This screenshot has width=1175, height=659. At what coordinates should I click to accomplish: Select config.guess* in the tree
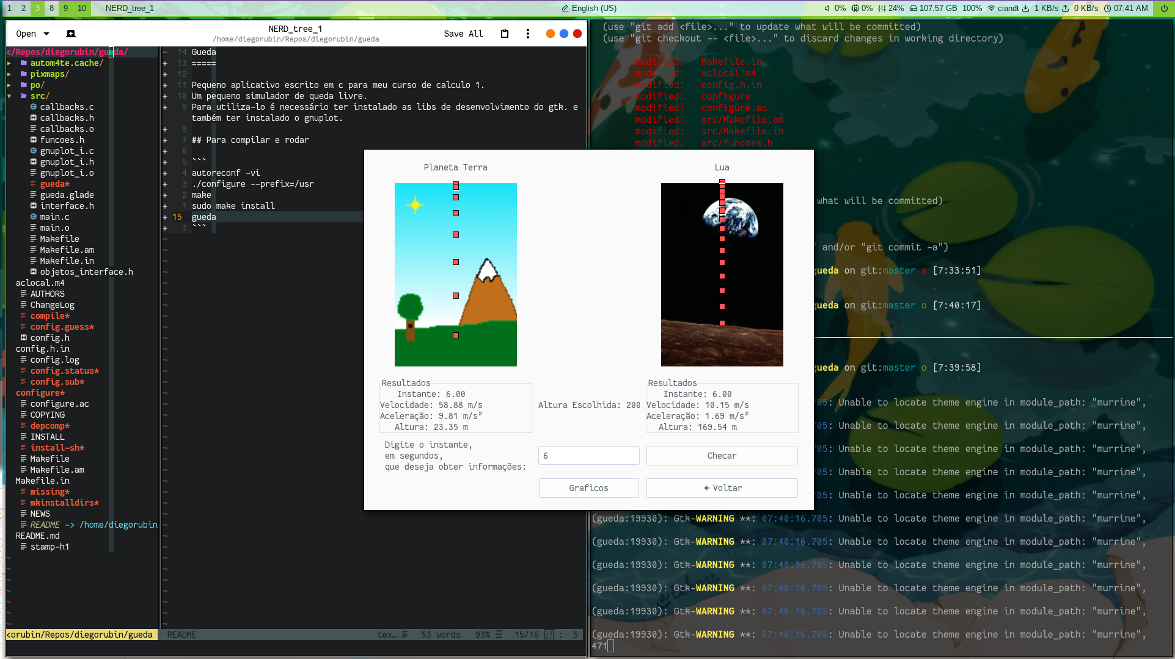(62, 327)
